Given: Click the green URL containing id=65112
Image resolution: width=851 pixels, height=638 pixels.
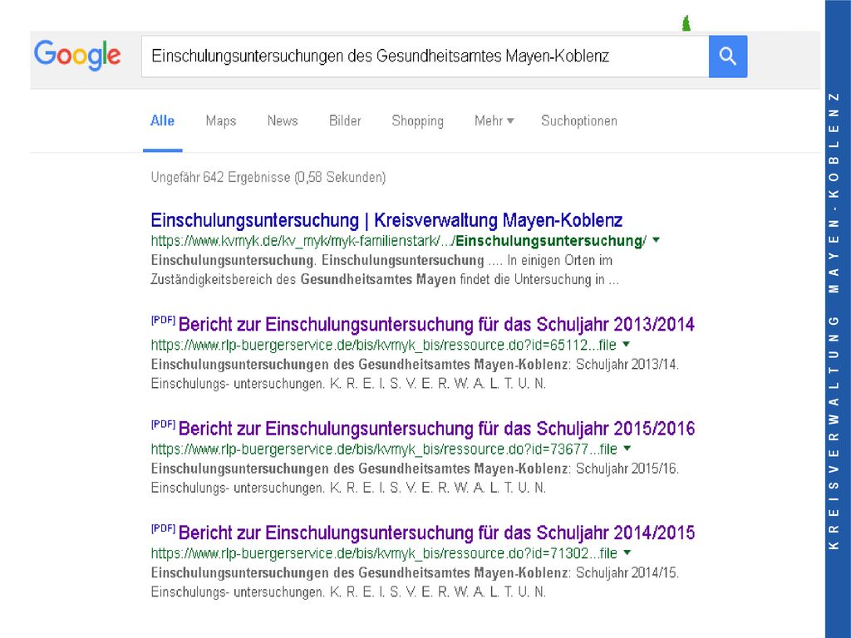Looking at the screenshot, I should tap(384, 345).
